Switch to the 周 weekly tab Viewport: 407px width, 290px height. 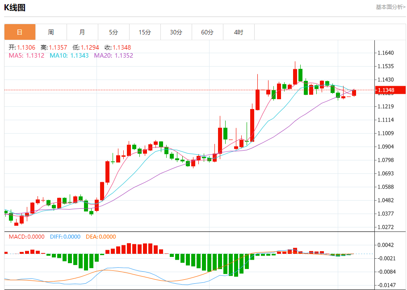[x=51, y=32]
